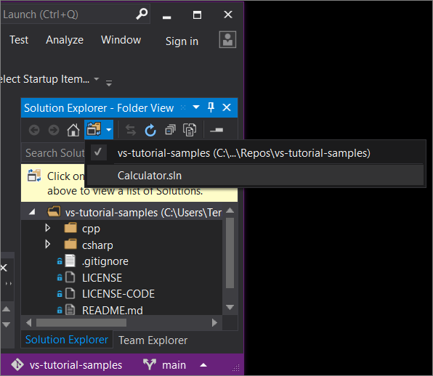This screenshot has width=433, height=376.
Task: Open the Window menu
Action: (x=121, y=40)
